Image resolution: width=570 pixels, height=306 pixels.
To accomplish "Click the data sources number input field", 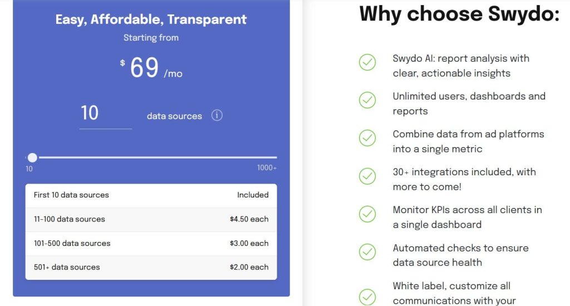I will pyautogui.click(x=105, y=113).
